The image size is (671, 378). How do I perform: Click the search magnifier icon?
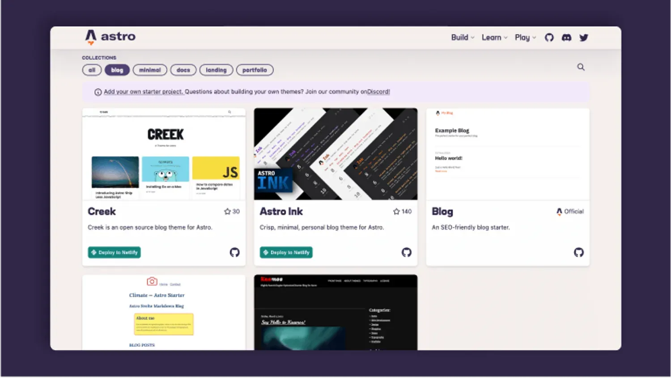(x=581, y=67)
